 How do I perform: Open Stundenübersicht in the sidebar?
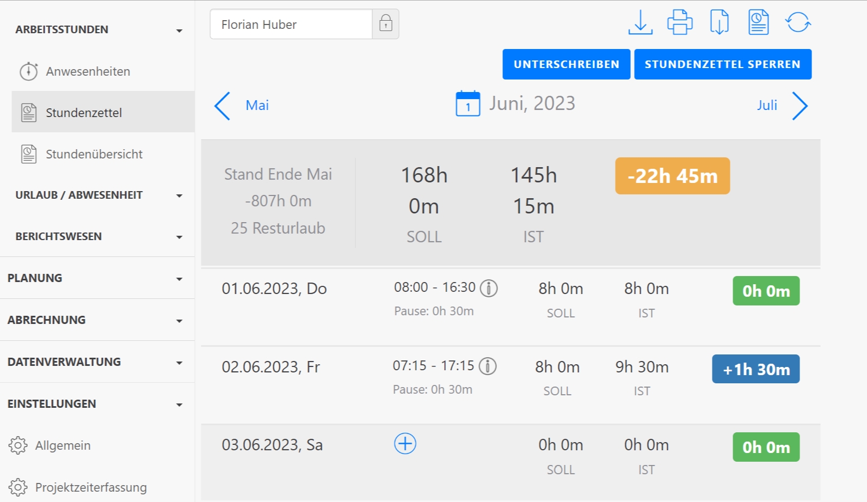click(x=94, y=154)
